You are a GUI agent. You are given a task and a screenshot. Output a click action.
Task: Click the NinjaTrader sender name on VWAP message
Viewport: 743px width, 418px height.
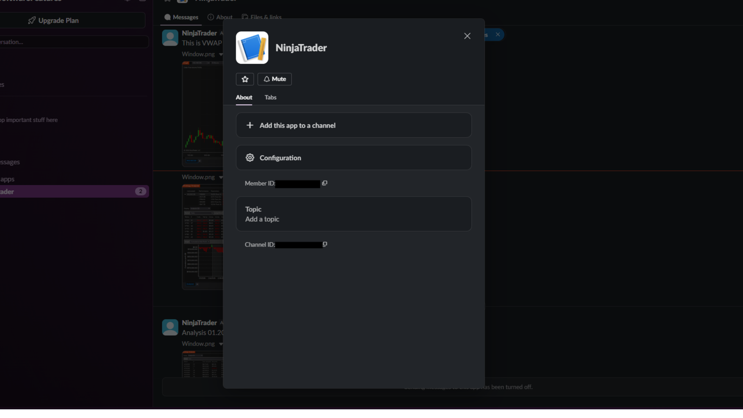point(199,33)
